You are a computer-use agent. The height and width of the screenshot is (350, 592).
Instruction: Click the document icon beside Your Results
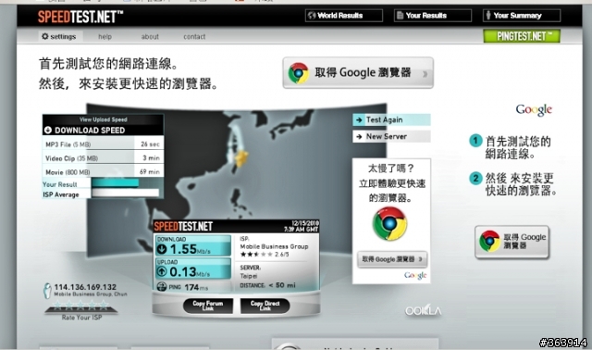pos(400,16)
